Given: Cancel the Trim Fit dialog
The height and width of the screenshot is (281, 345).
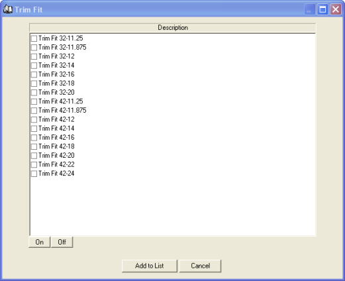Looking at the screenshot, I should [x=200, y=266].
